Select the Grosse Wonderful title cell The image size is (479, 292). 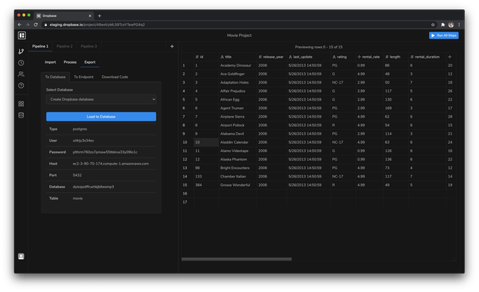point(238,185)
